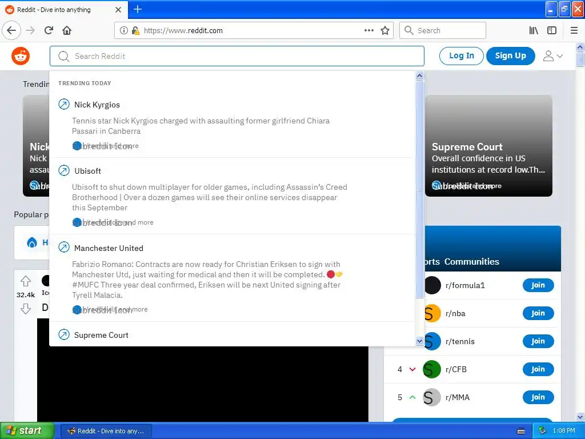The image size is (585, 439).
Task: Open the r/tennis community link
Action: [x=460, y=342]
